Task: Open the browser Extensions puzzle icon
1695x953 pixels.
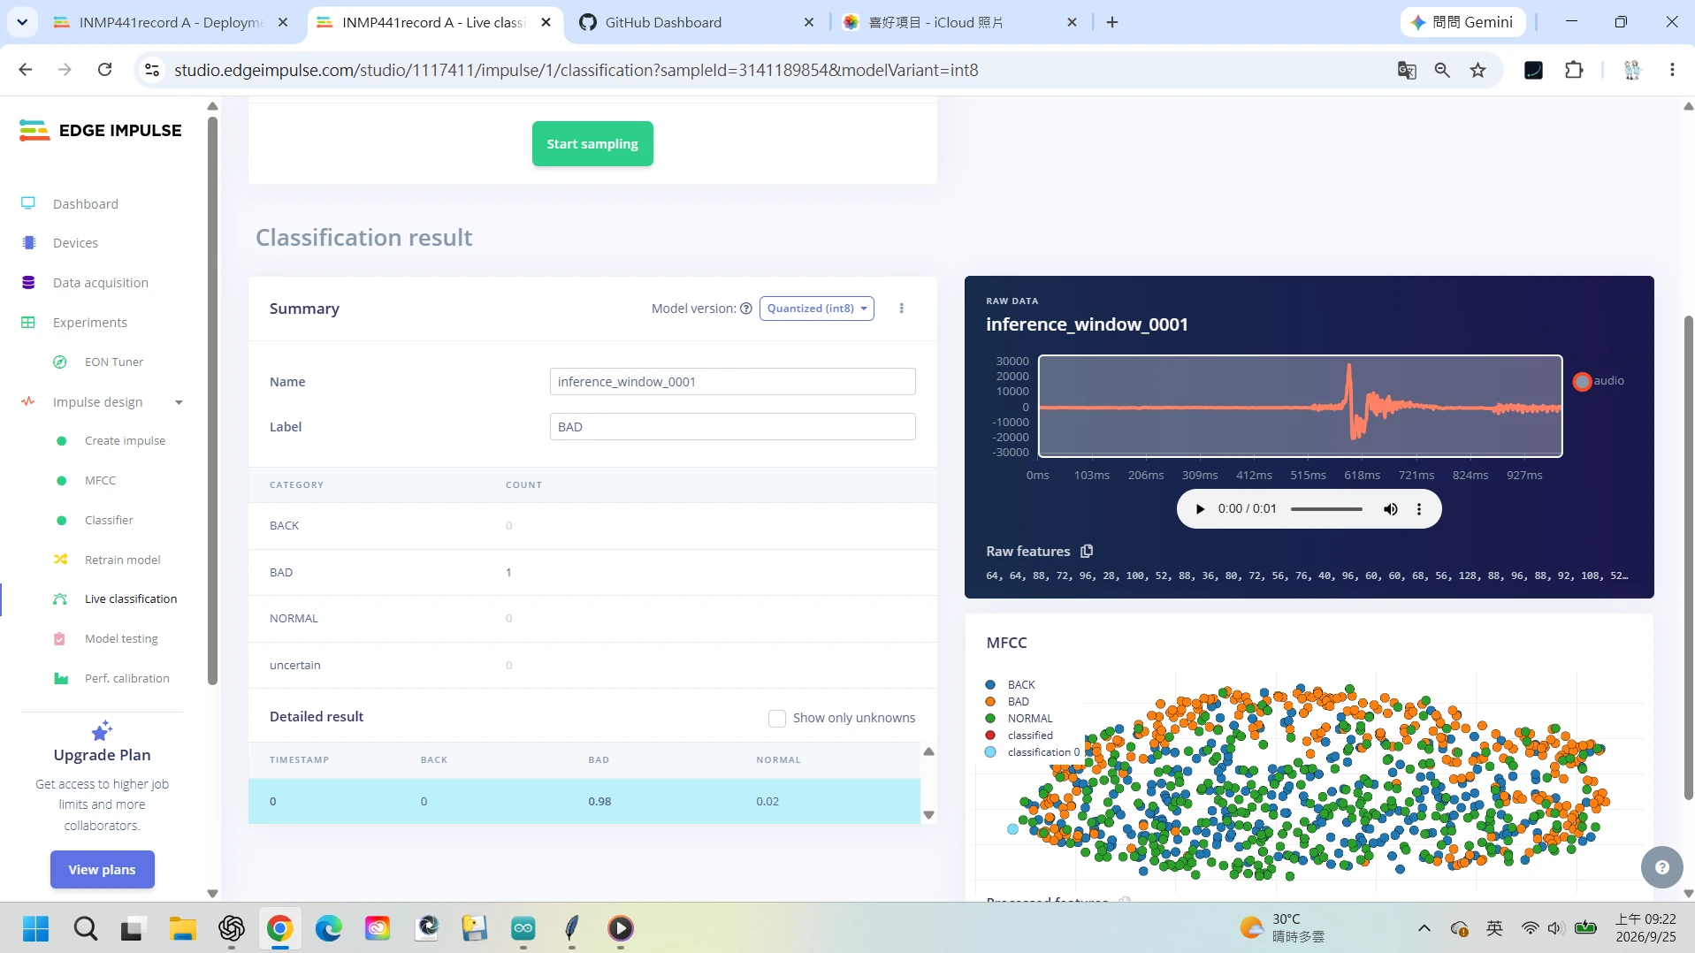Action: [x=1573, y=70]
